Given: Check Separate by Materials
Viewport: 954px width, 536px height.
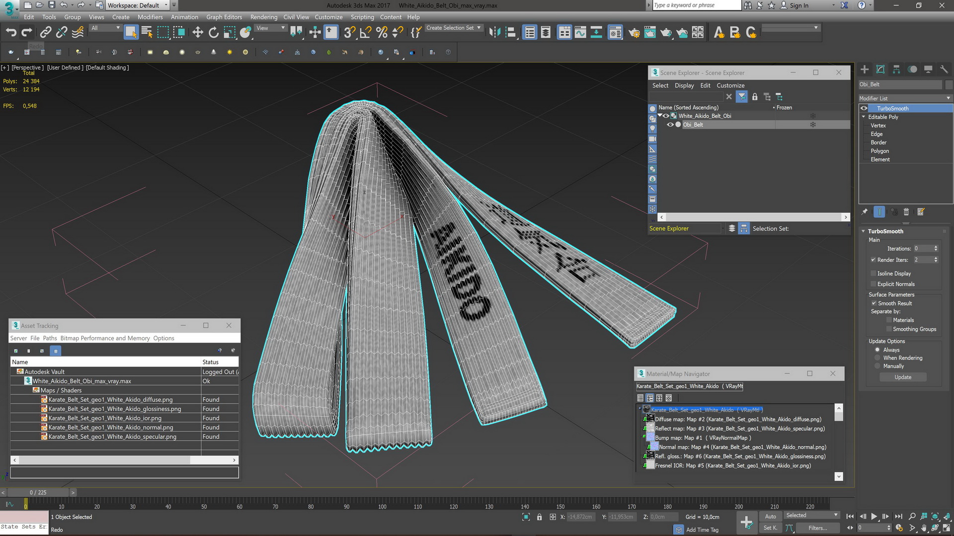Looking at the screenshot, I should click(889, 320).
